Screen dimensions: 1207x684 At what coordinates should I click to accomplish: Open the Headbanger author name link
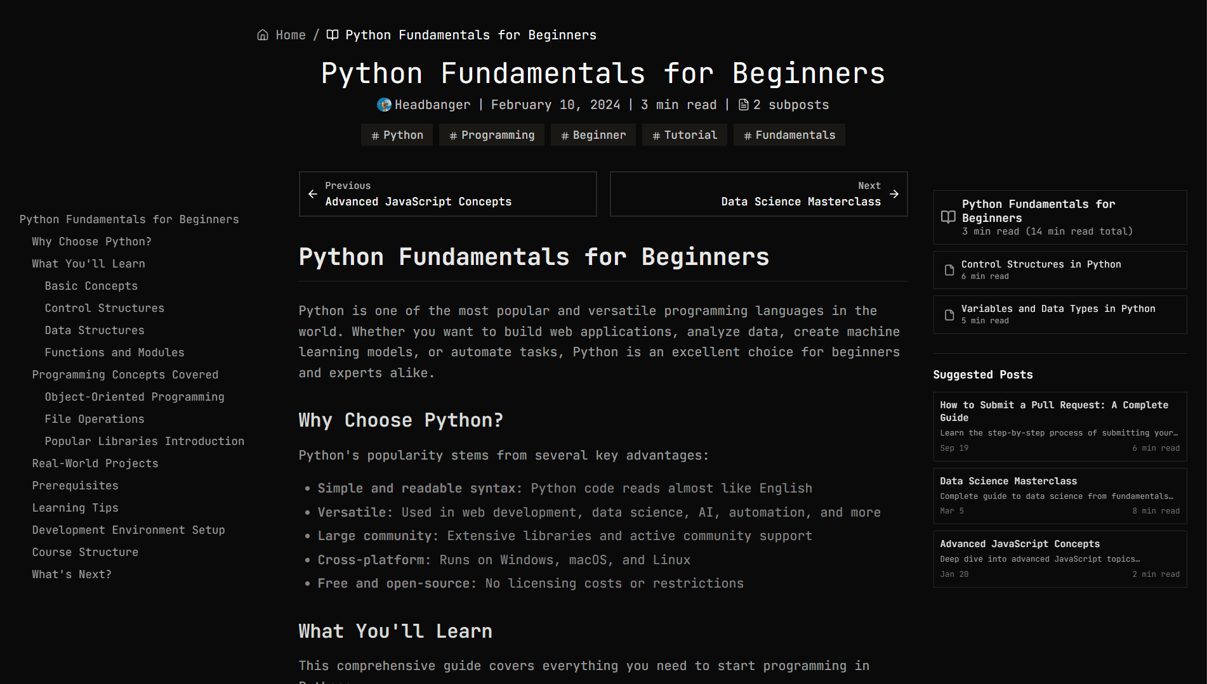(432, 105)
